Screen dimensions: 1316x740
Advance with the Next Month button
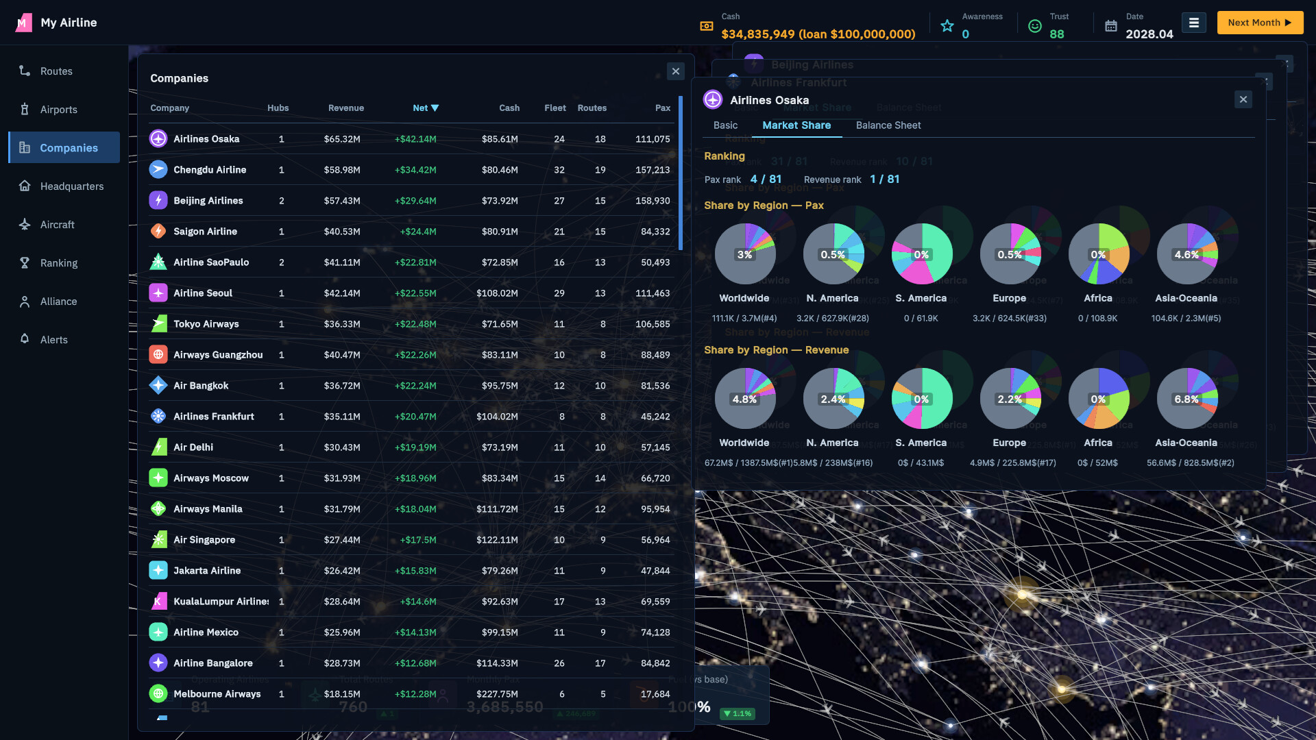(1260, 23)
